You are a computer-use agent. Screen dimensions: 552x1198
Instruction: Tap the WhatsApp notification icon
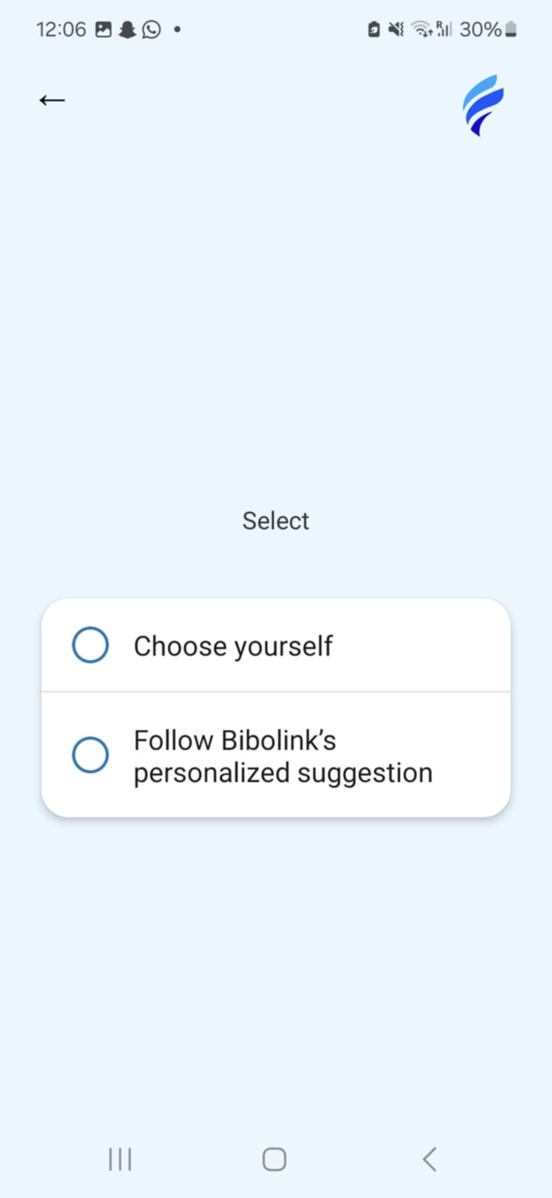(151, 29)
